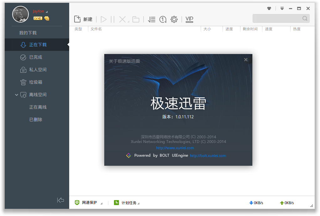The height and width of the screenshot is (216, 320).
Task: Select 离线空间 in the sidebar
Action: coord(37,95)
